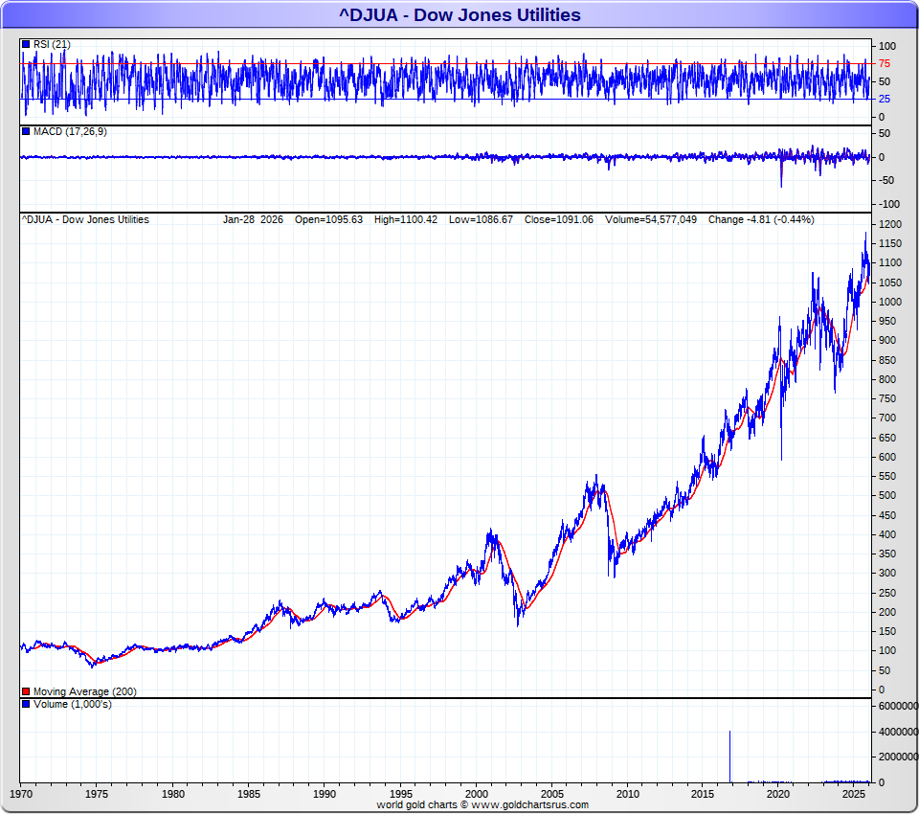Click the 'Close=1091.06' value
919x814 pixels.
click(x=558, y=219)
